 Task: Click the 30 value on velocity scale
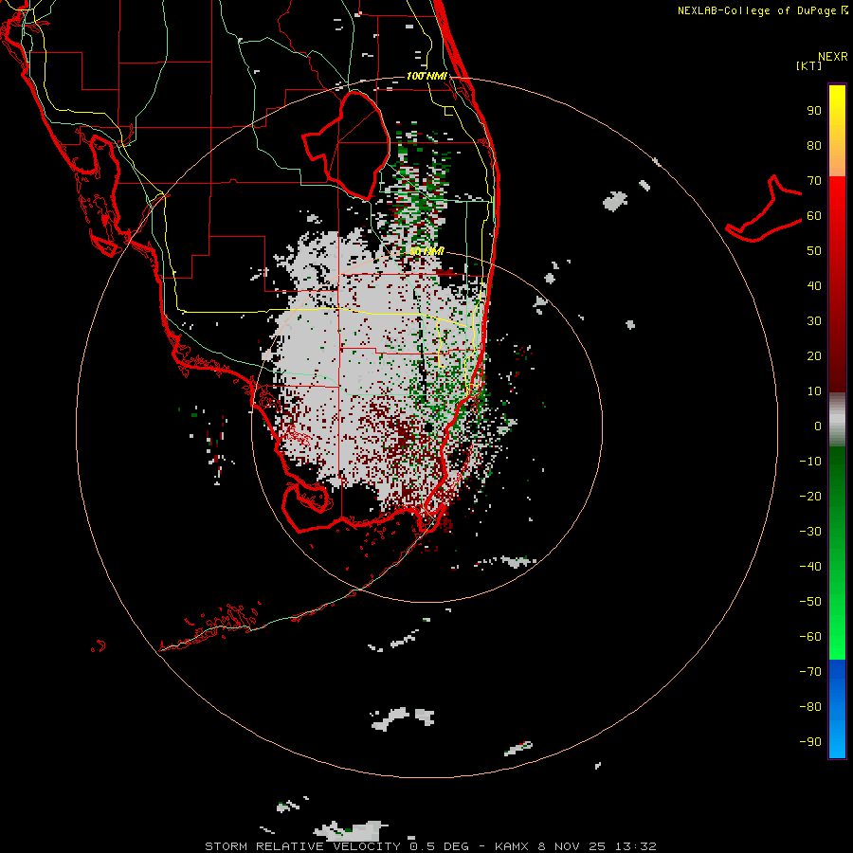click(814, 321)
